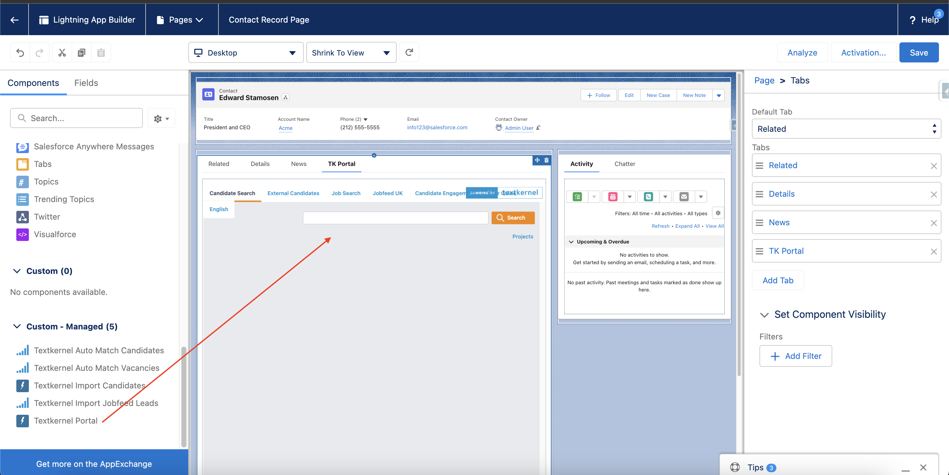Open the Help menu
949x475 pixels.
(923, 20)
